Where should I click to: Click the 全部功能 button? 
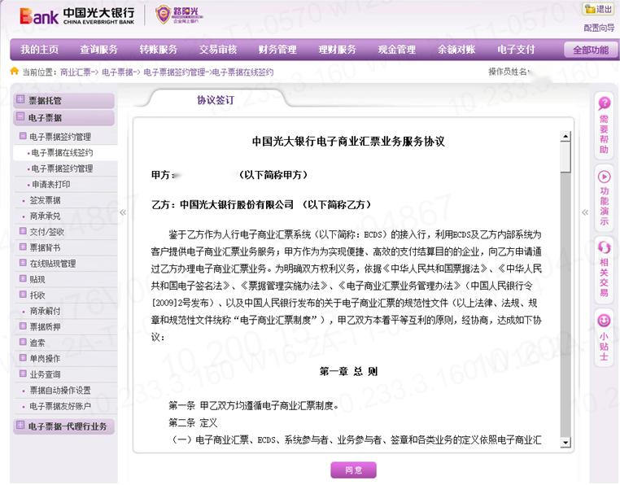[x=591, y=50]
